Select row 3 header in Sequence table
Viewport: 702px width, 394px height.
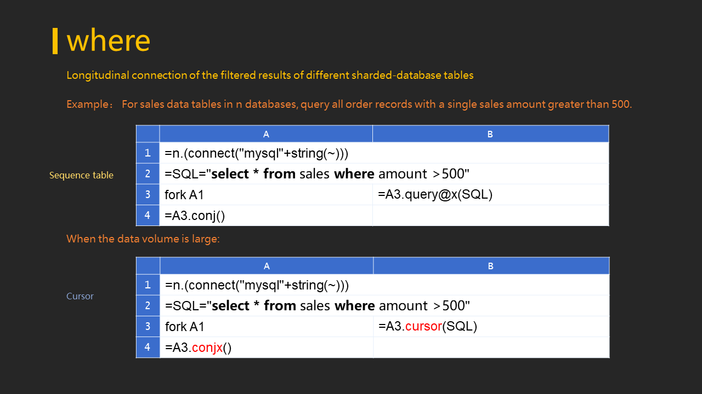(x=148, y=194)
